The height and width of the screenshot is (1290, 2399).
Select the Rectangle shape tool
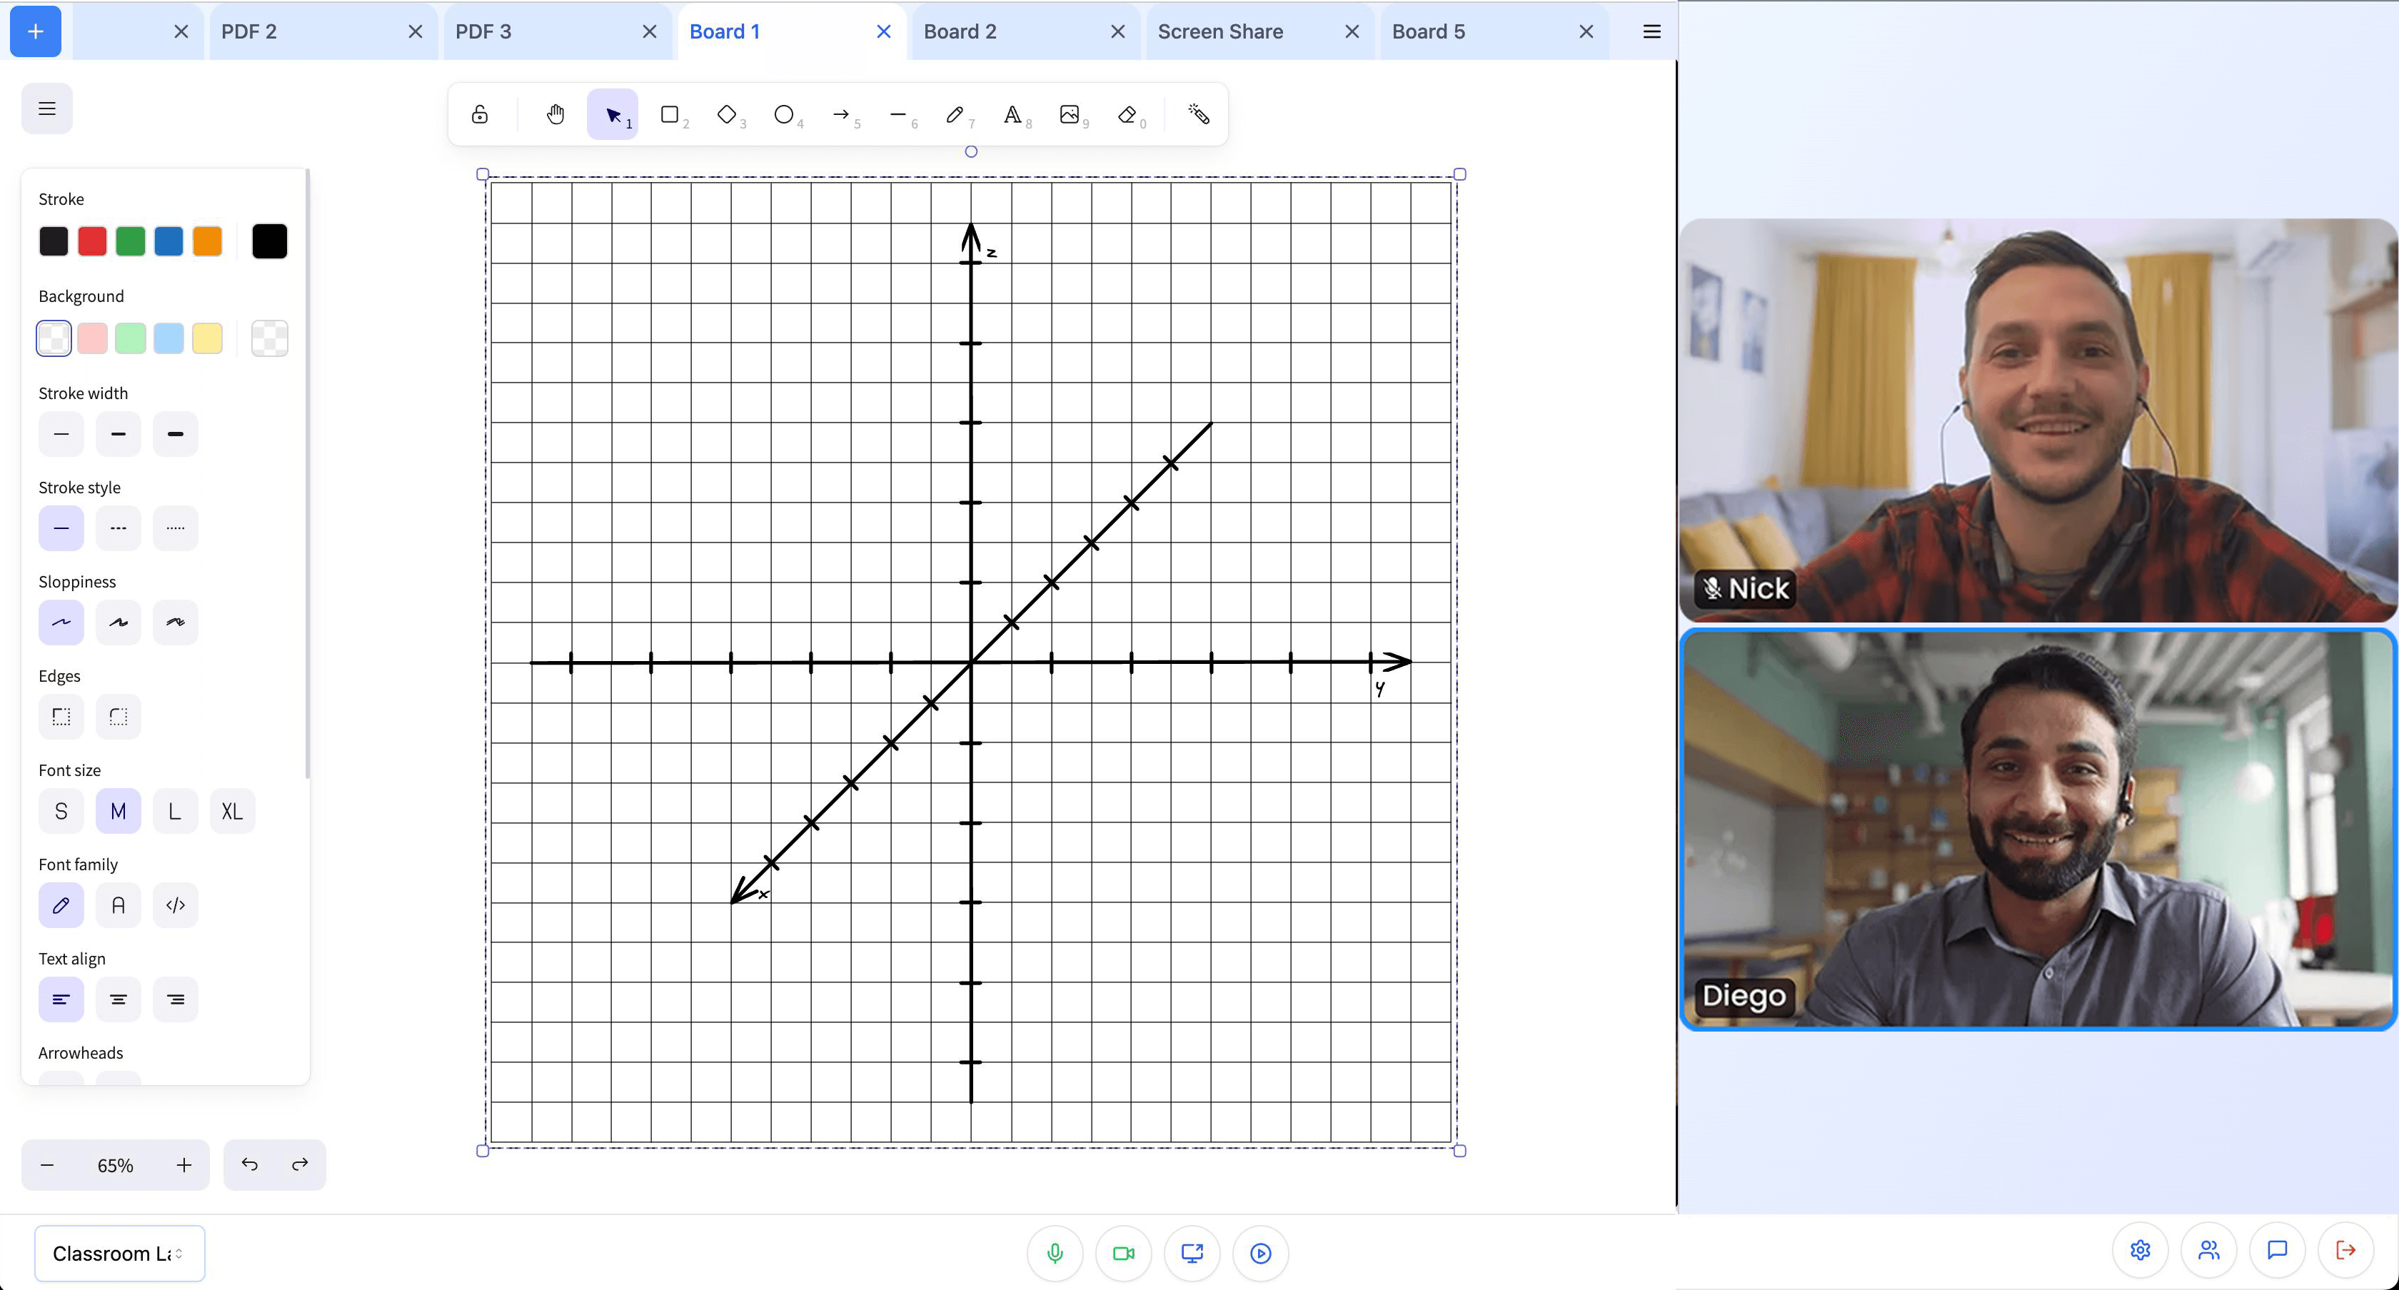pos(670,114)
